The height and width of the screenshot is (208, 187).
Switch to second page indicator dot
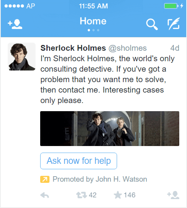(93, 30)
